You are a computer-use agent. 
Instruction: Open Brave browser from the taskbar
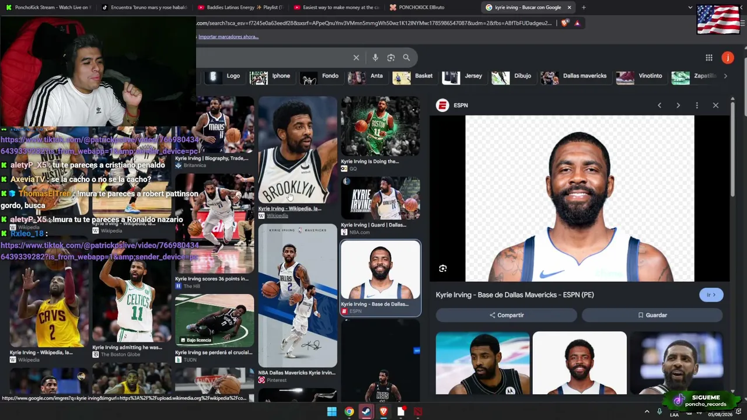[383, 412]
